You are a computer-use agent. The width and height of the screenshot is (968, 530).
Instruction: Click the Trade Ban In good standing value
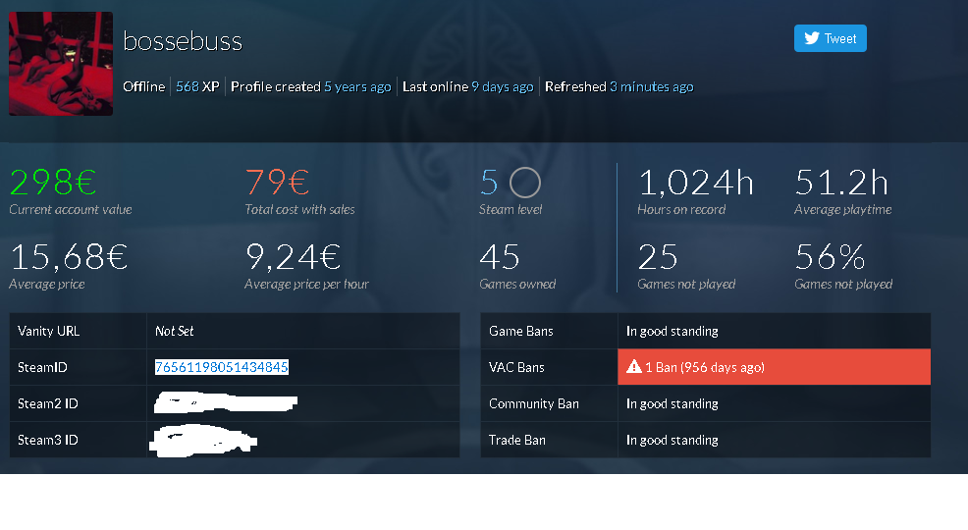tap(672, 440)
